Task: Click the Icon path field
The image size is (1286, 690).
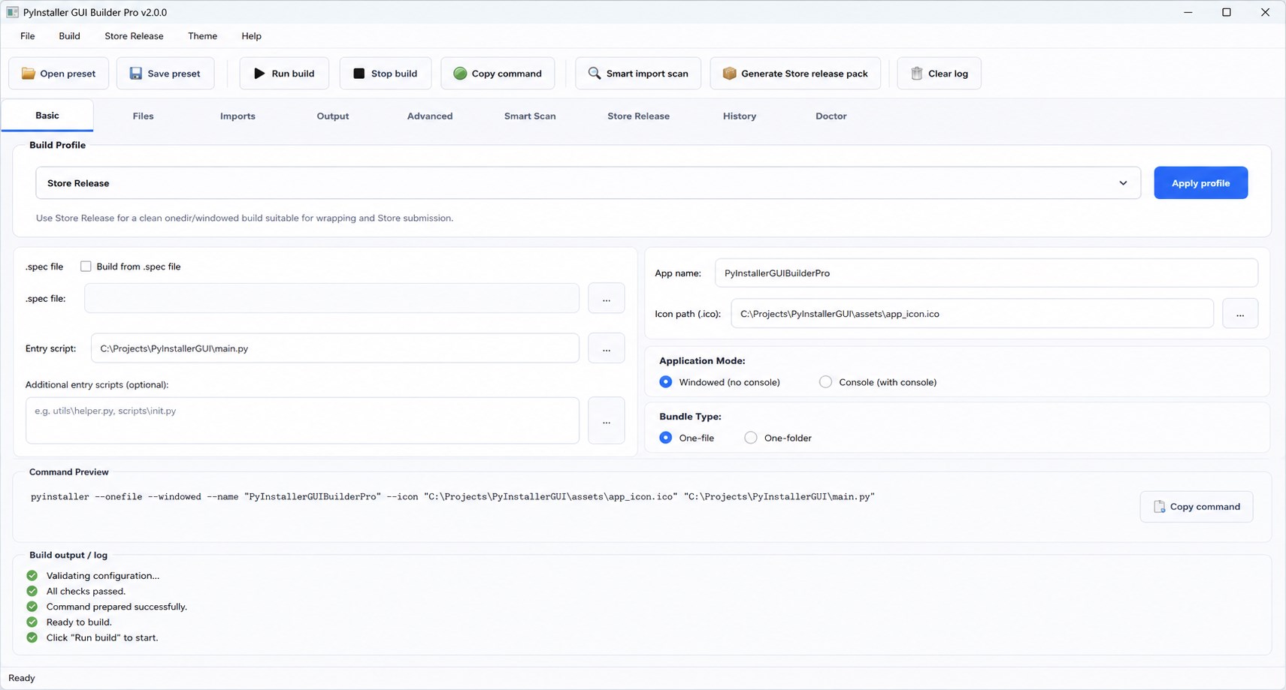Action: (x=972, y=314)
